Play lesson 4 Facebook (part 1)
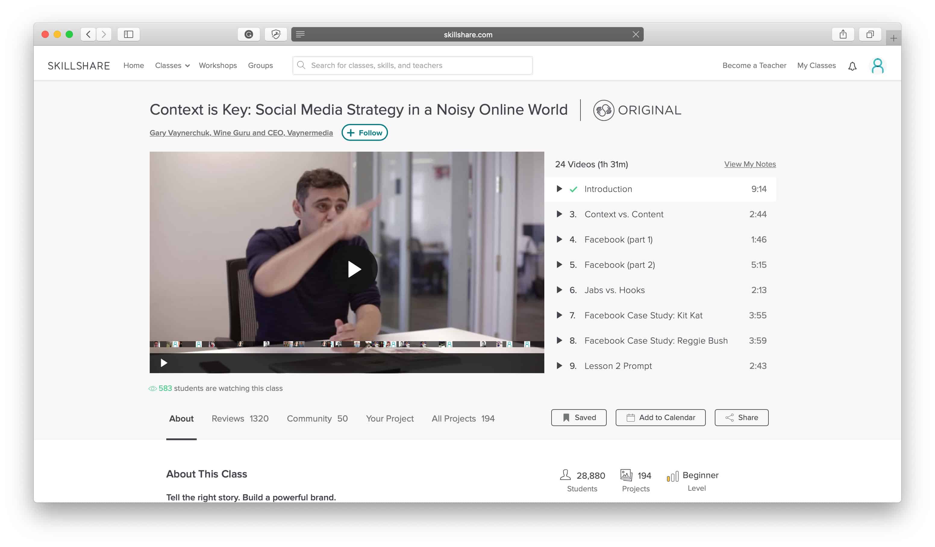This screenshot has width=935, height=547. click(x=661, y=240)
